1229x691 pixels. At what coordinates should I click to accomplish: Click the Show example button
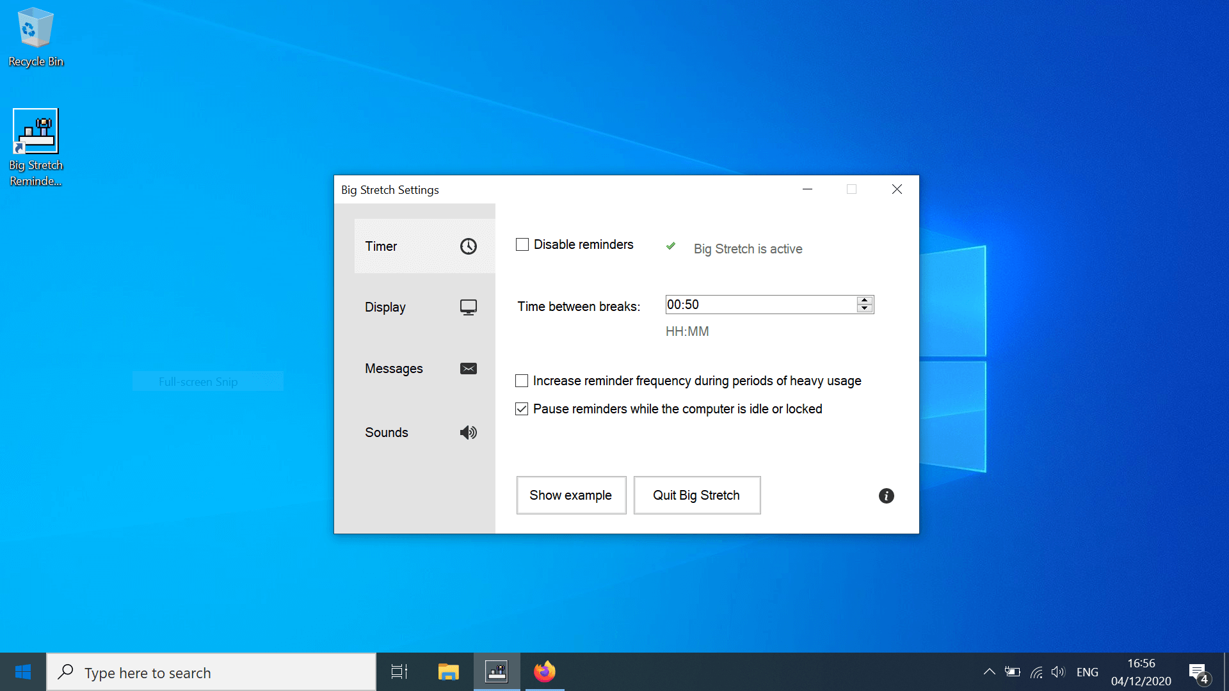[x=570, y=495]
